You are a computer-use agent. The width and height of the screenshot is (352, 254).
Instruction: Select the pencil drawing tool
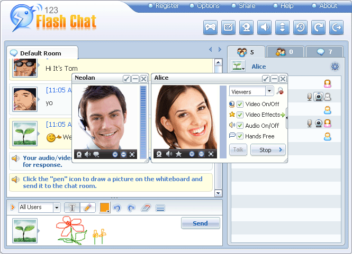88,208
